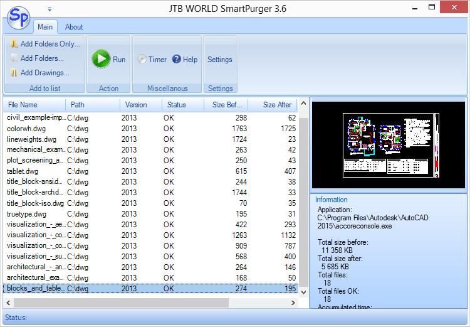Click Size After value 1132
The image size is (470, 327).
(288, 235)
